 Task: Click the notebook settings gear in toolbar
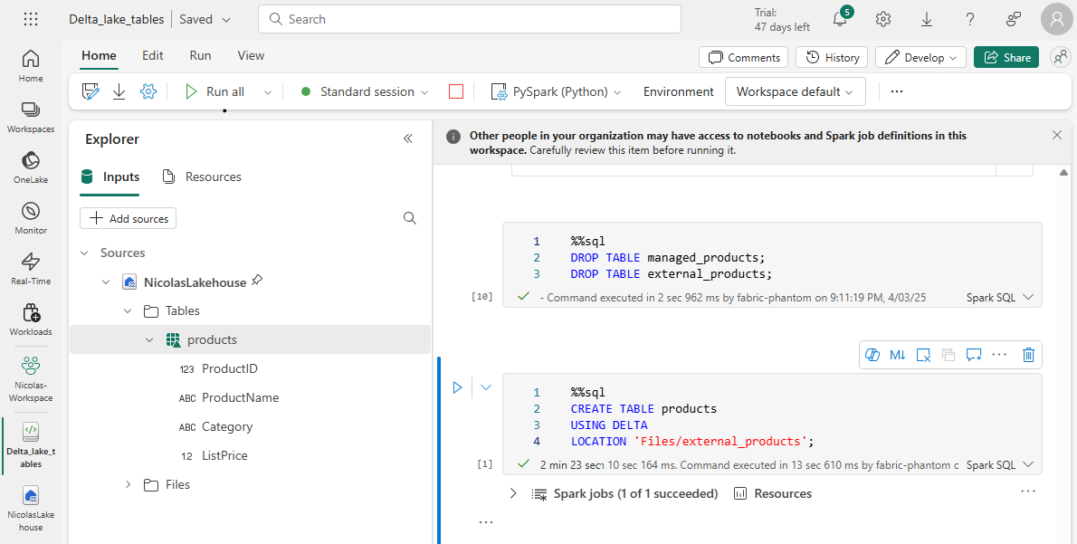click(x=148, y=91)
